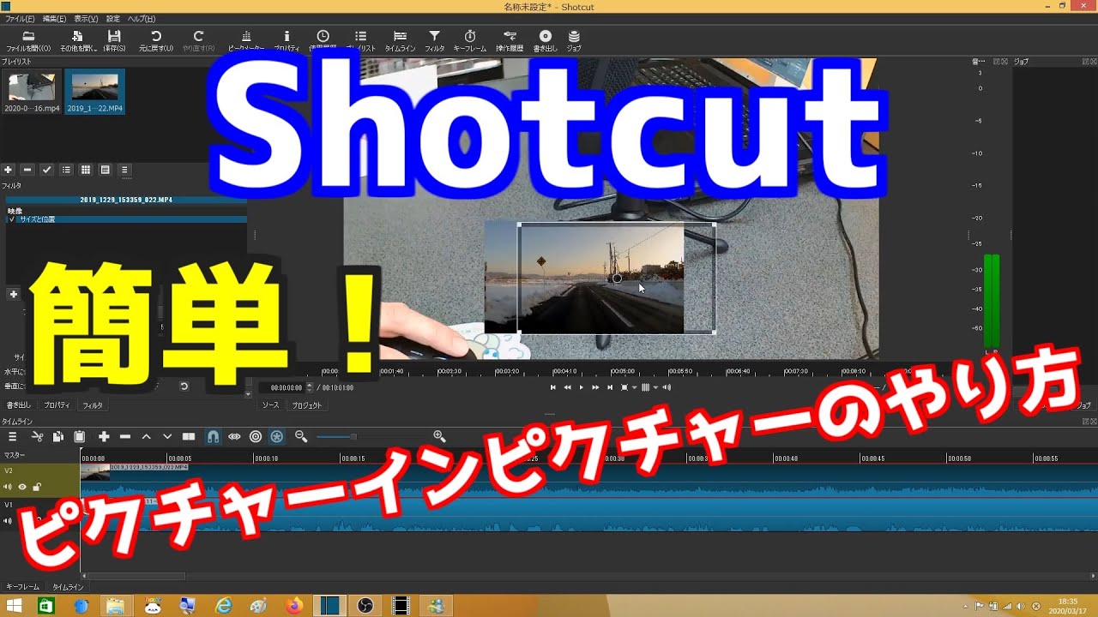Viewport: 1098px width, 617px height.
Task: Open the Filters funnel icon in toolbar
Action: [435, 37]
